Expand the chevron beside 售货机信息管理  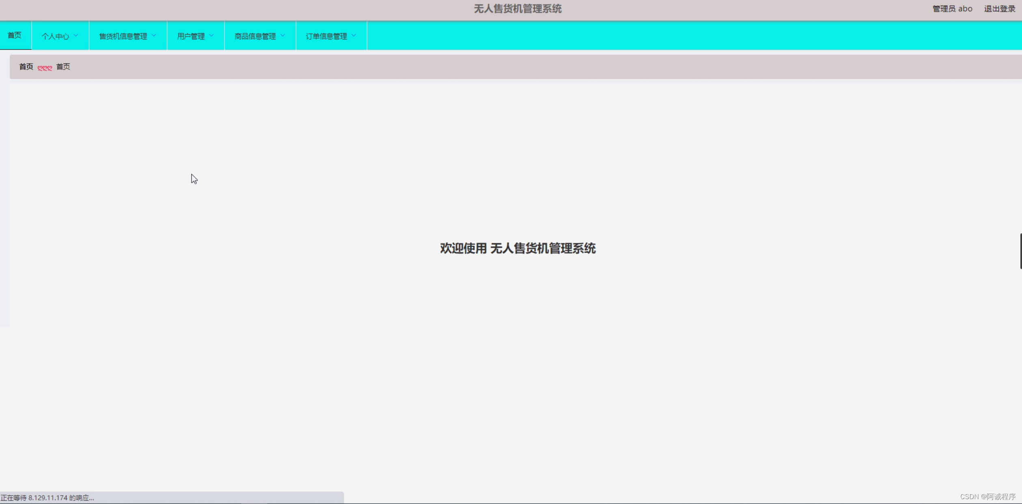point(154,36)
